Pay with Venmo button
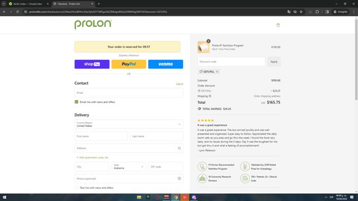This screenshot has height=201, width=358. pyautogui.click(x=166, y=64)
